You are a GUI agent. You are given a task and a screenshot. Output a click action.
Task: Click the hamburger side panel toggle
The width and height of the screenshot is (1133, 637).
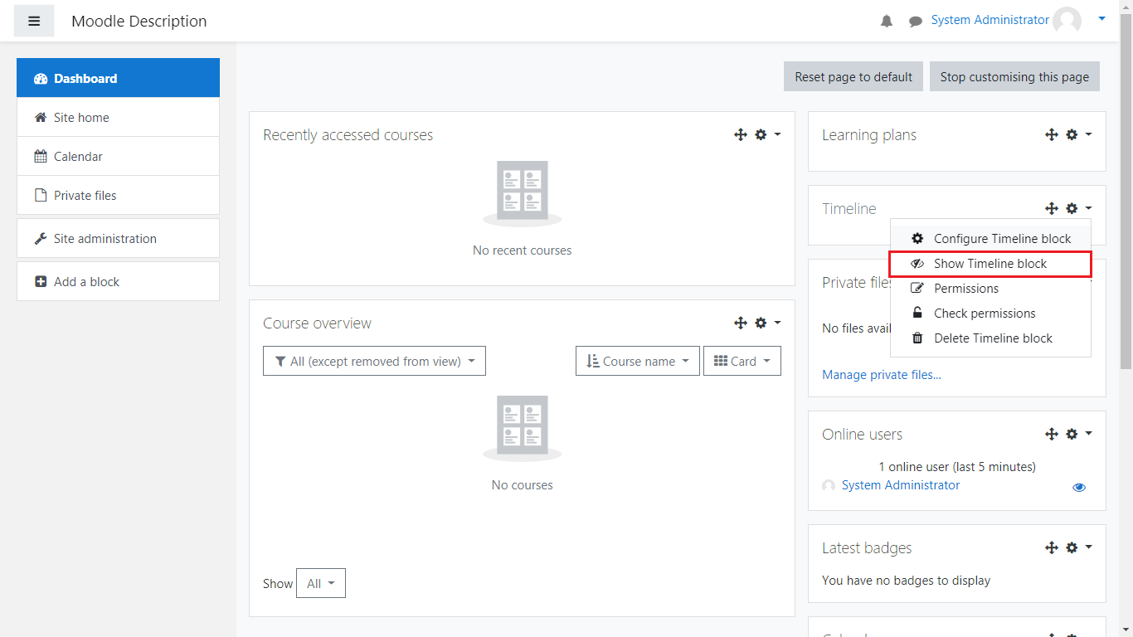click(x=34, y=21)
